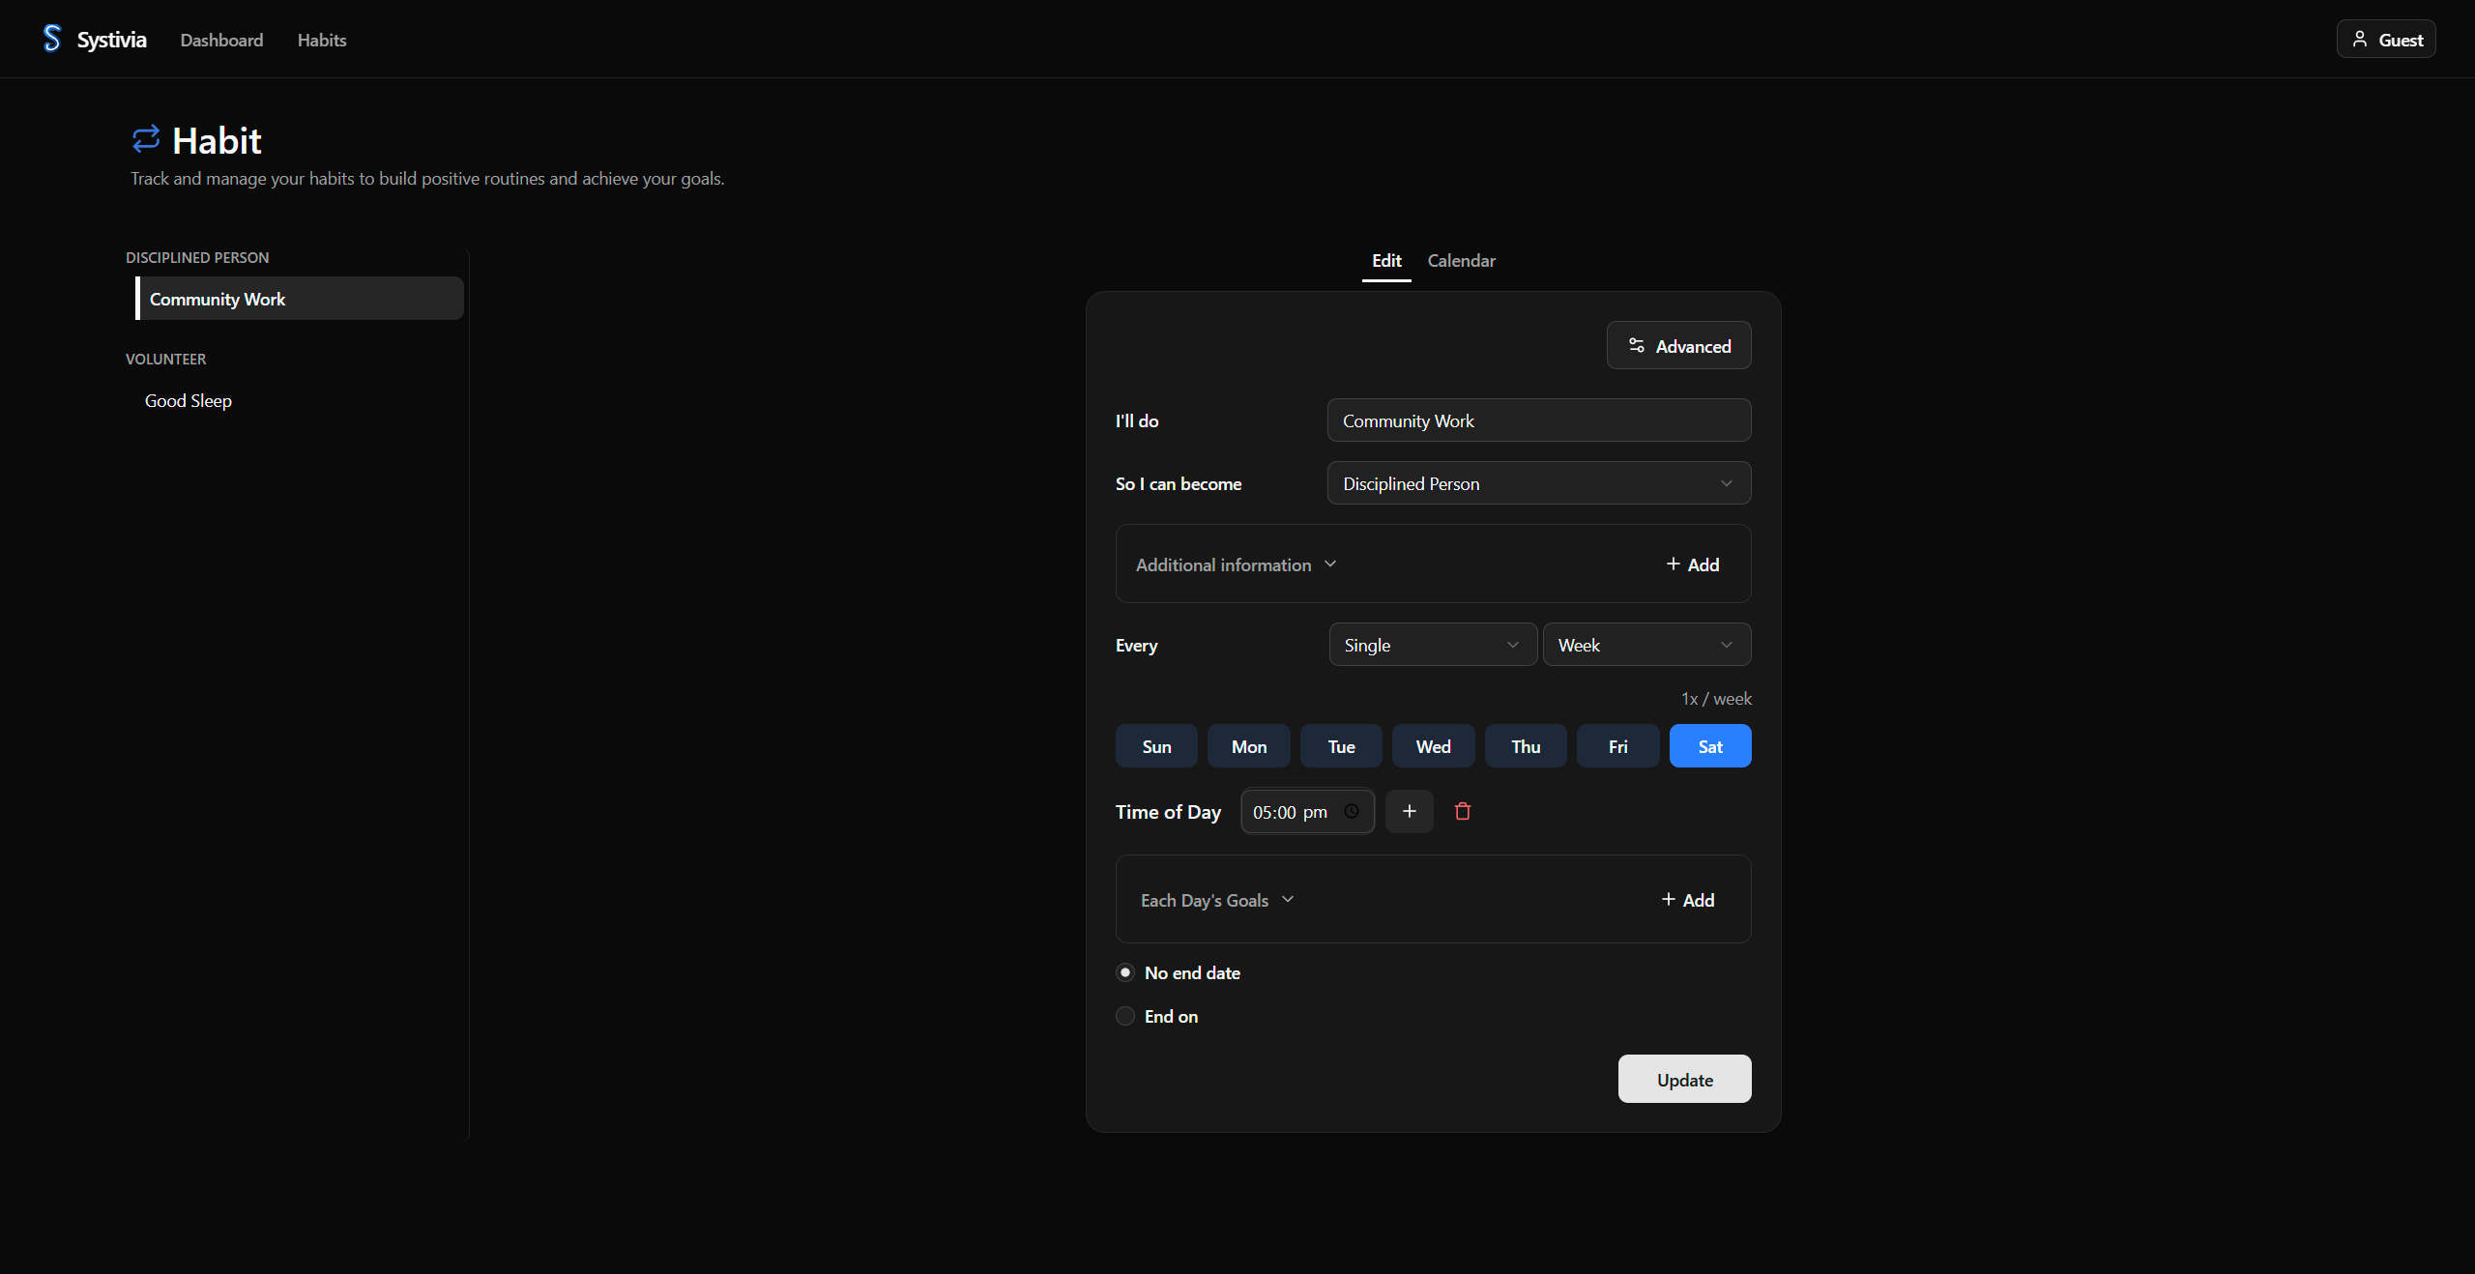The image size is (2475, 1274).
Task: Select the No end date radio
Action: 1125,972
